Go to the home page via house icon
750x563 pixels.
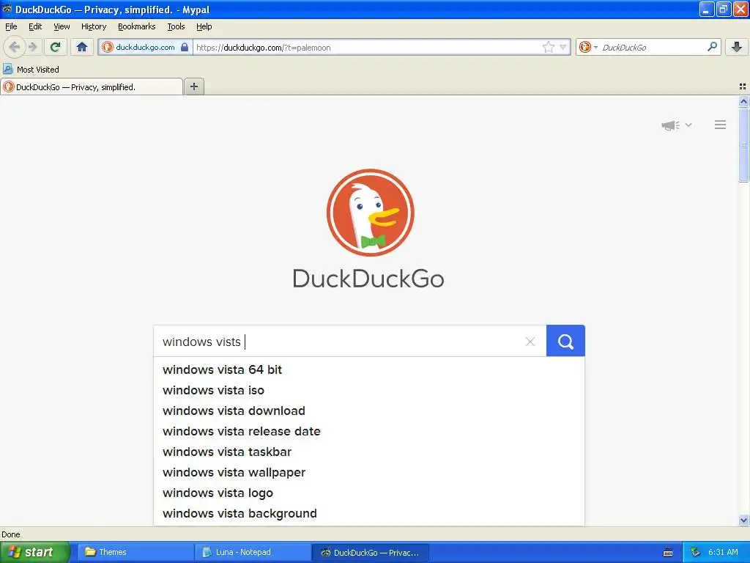(82, 47)
